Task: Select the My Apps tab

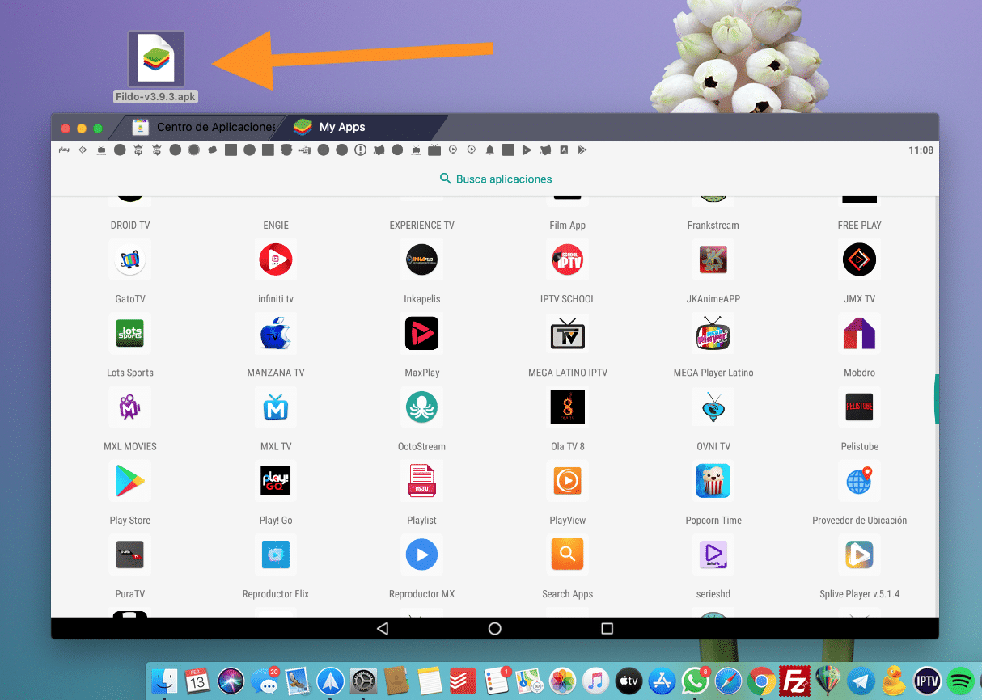Action: tap(340, 127)
